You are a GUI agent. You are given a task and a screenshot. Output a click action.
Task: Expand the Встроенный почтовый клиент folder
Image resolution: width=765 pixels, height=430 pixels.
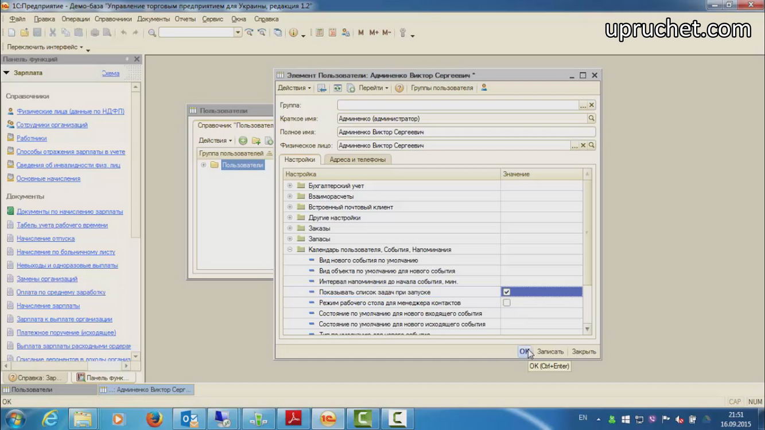pos(290,207)
